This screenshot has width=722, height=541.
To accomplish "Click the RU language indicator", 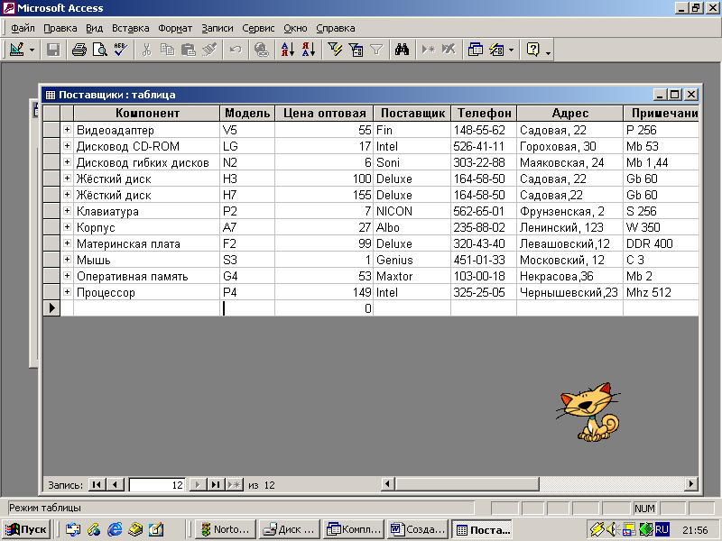I will [662, 529].
